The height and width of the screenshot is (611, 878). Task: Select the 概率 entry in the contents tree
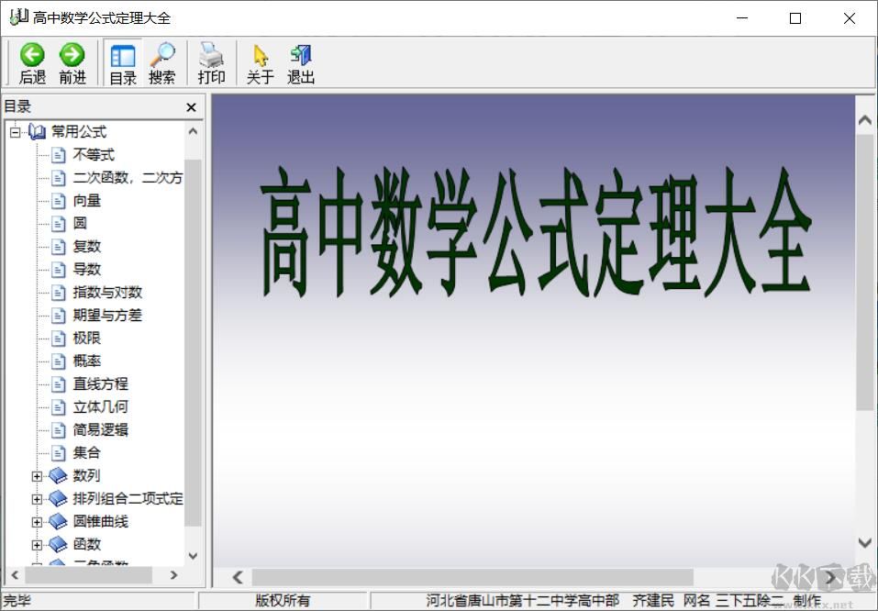[86, 361]
